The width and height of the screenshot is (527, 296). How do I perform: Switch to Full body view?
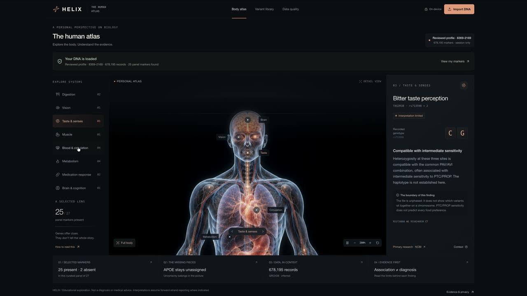(x=124, y=243)
